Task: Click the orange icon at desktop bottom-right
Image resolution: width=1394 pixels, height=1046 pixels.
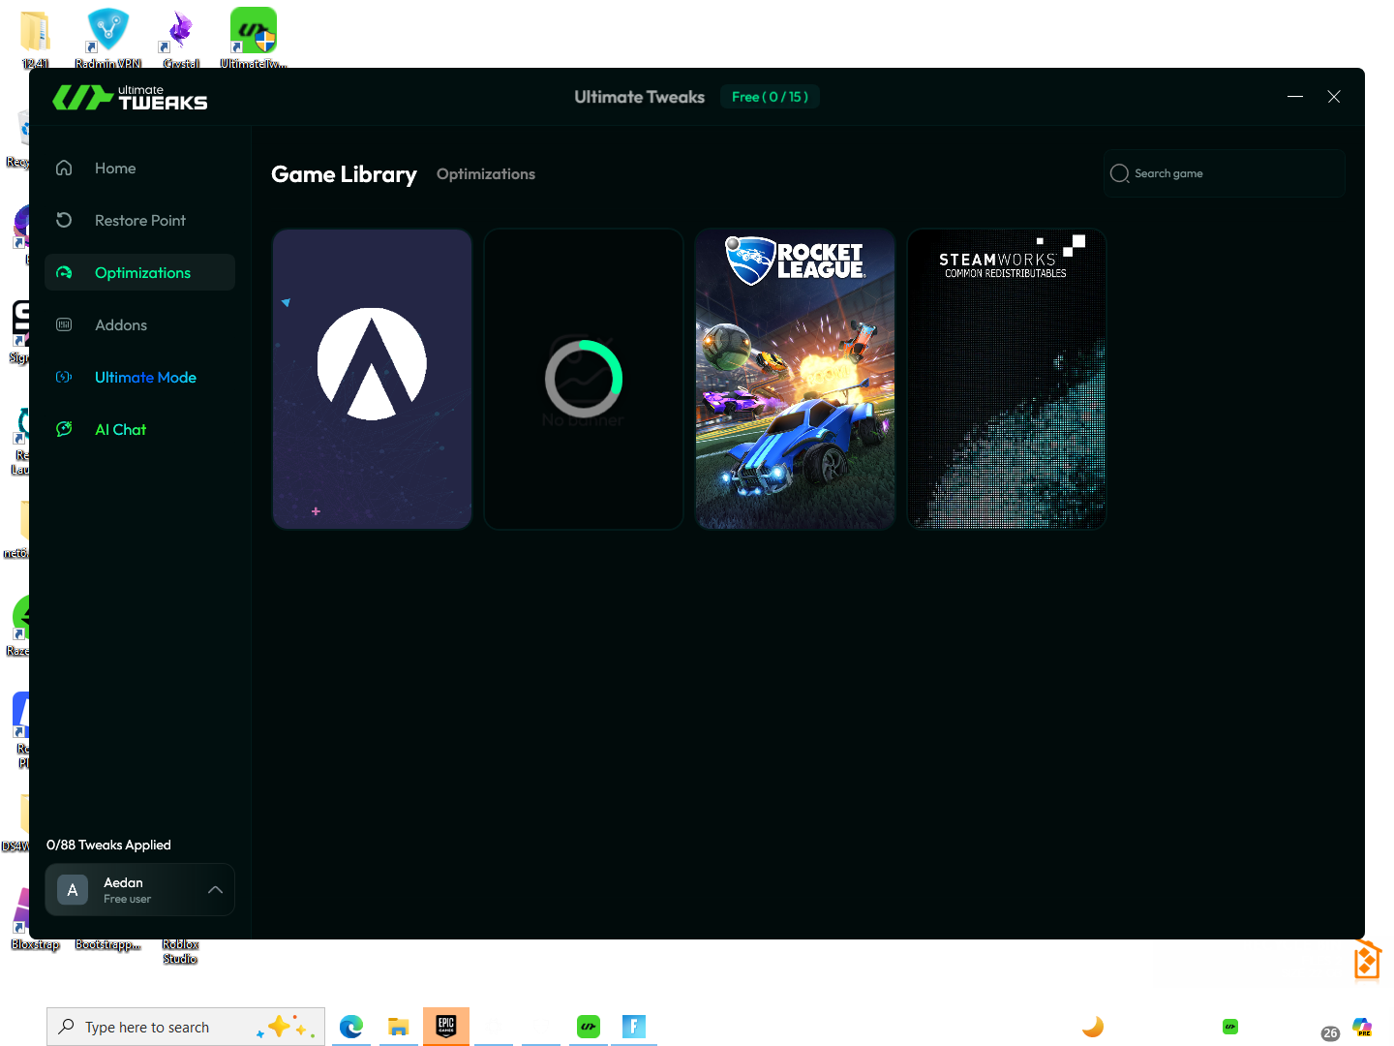Action: tap(1367, 960)
